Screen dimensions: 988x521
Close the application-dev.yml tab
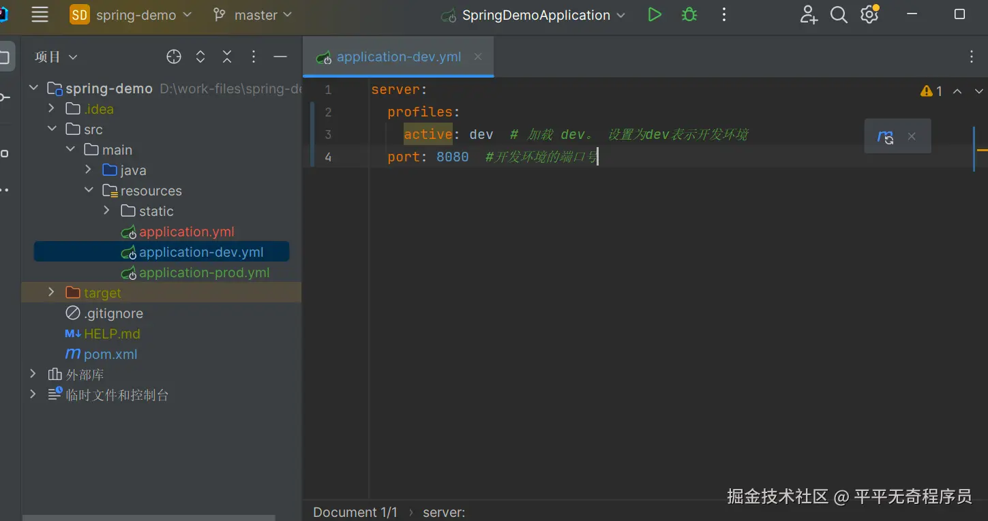478,57
